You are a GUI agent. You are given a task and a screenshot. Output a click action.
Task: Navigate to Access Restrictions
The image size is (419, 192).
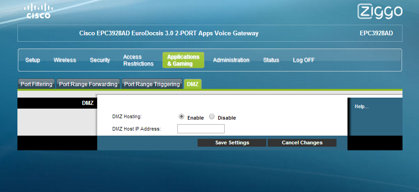coord(138,60)
